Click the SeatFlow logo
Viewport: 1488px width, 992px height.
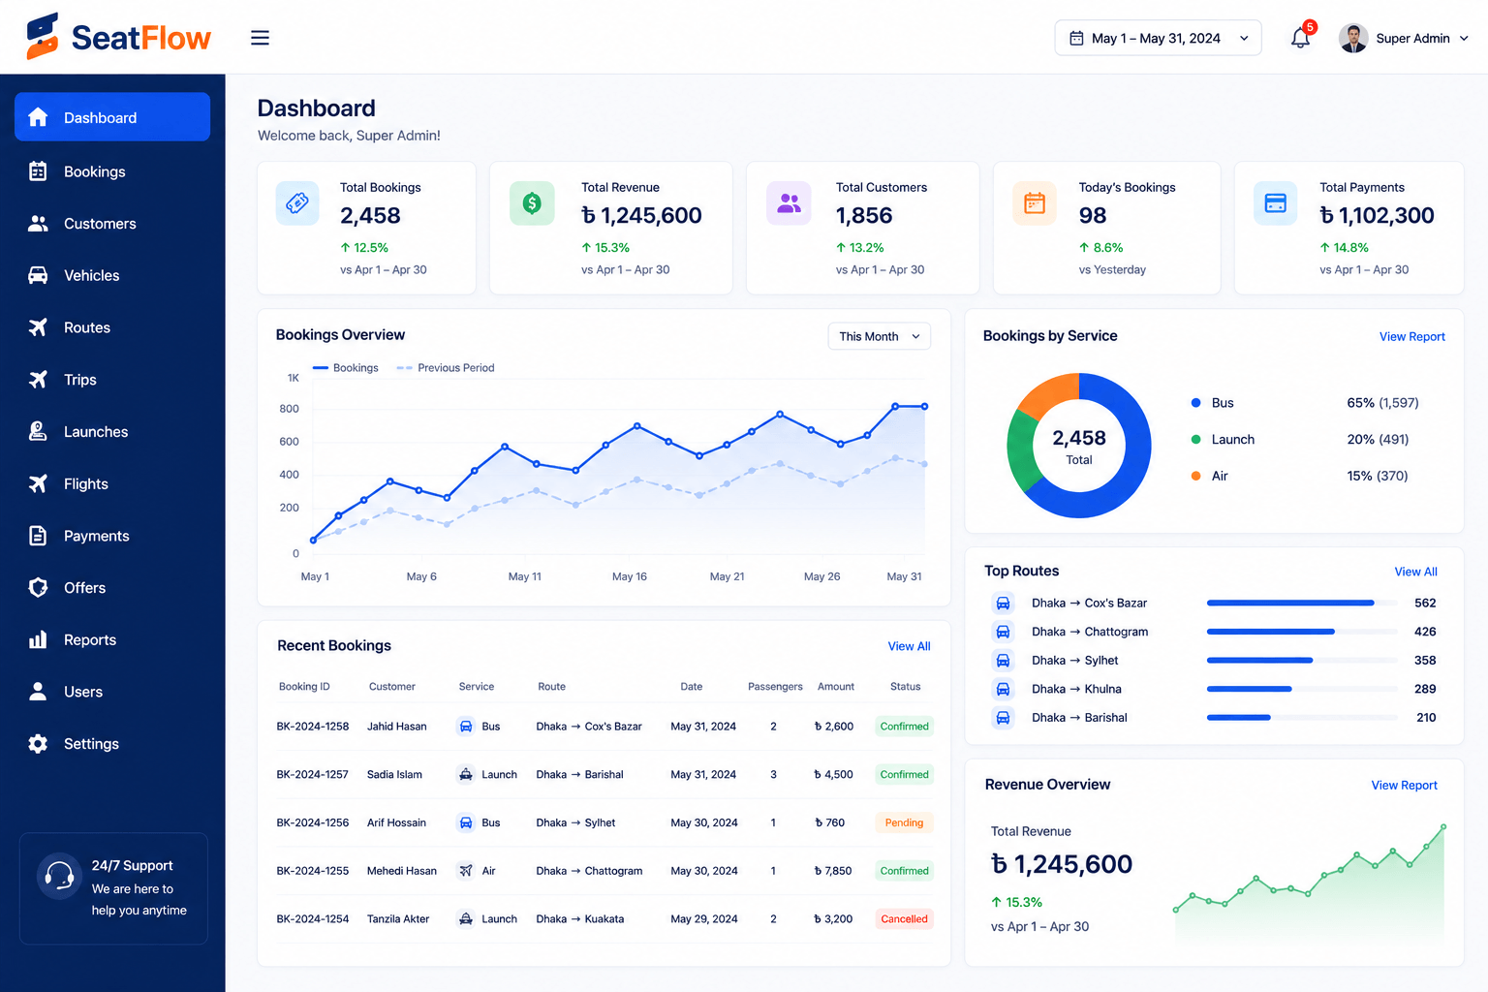tap(118, 37)
